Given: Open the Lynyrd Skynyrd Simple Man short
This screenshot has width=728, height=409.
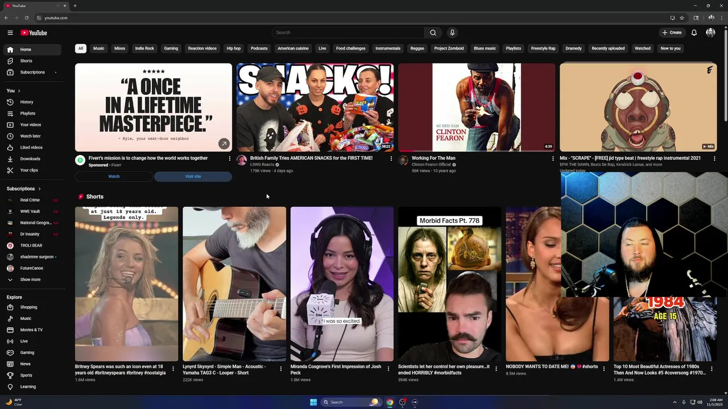Looking at the screenshot, I should point(234,284).
